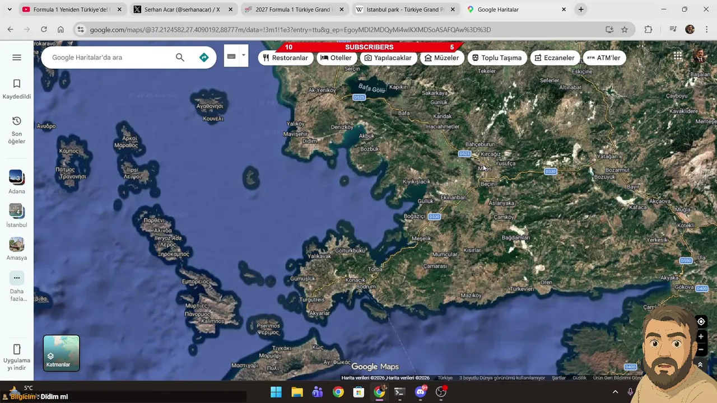The height and width of the screenshot is (403, 717).
Task: Switch to 2027 Formula 1 Türkiye tab
Action: [294, 10]
